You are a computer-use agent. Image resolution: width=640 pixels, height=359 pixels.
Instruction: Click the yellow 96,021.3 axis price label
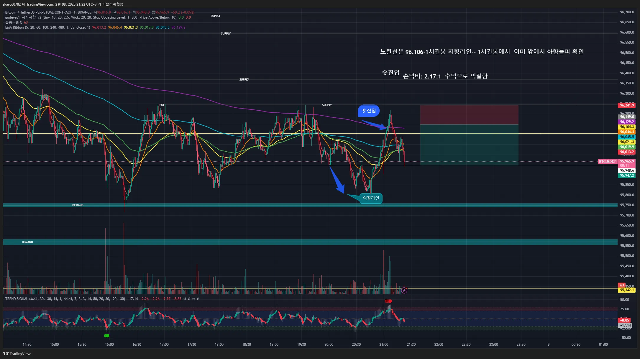pos(627,142)
